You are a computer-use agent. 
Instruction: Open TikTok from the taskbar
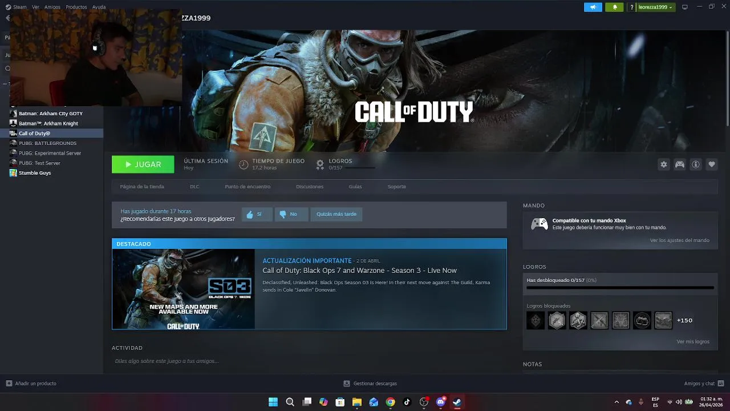[x=407, y=402]
